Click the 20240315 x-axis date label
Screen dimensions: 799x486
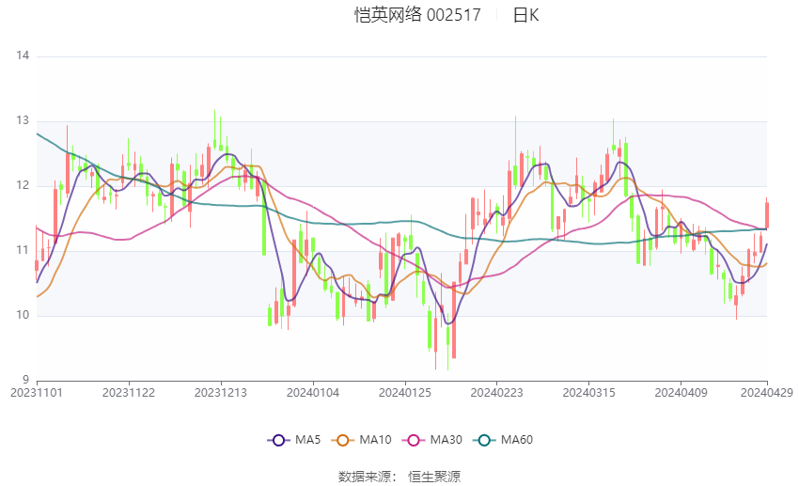[x=588, y=393]
